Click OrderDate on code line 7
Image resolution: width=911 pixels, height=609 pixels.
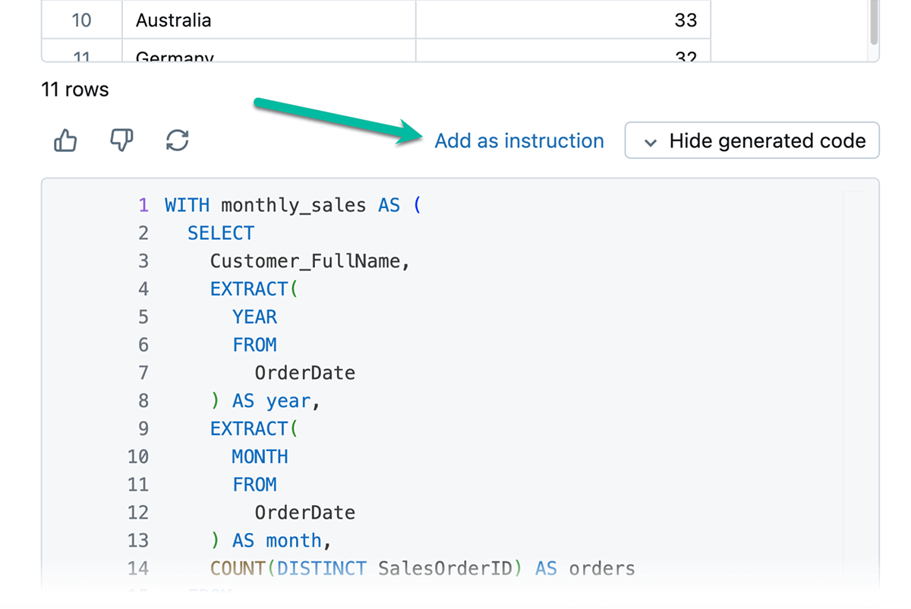click(x=304, y=373)
